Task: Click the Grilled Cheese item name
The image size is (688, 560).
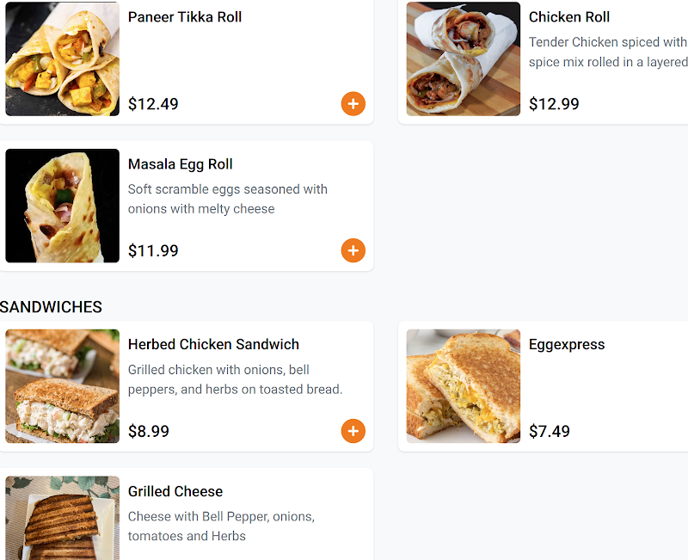Action: tap(175, 492)
